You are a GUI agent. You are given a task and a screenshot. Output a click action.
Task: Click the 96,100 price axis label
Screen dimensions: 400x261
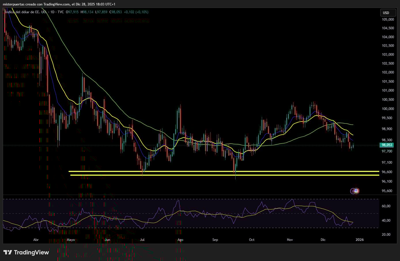point(387,181)
